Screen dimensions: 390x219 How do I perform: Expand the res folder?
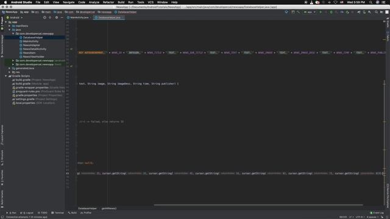(10, 72)
